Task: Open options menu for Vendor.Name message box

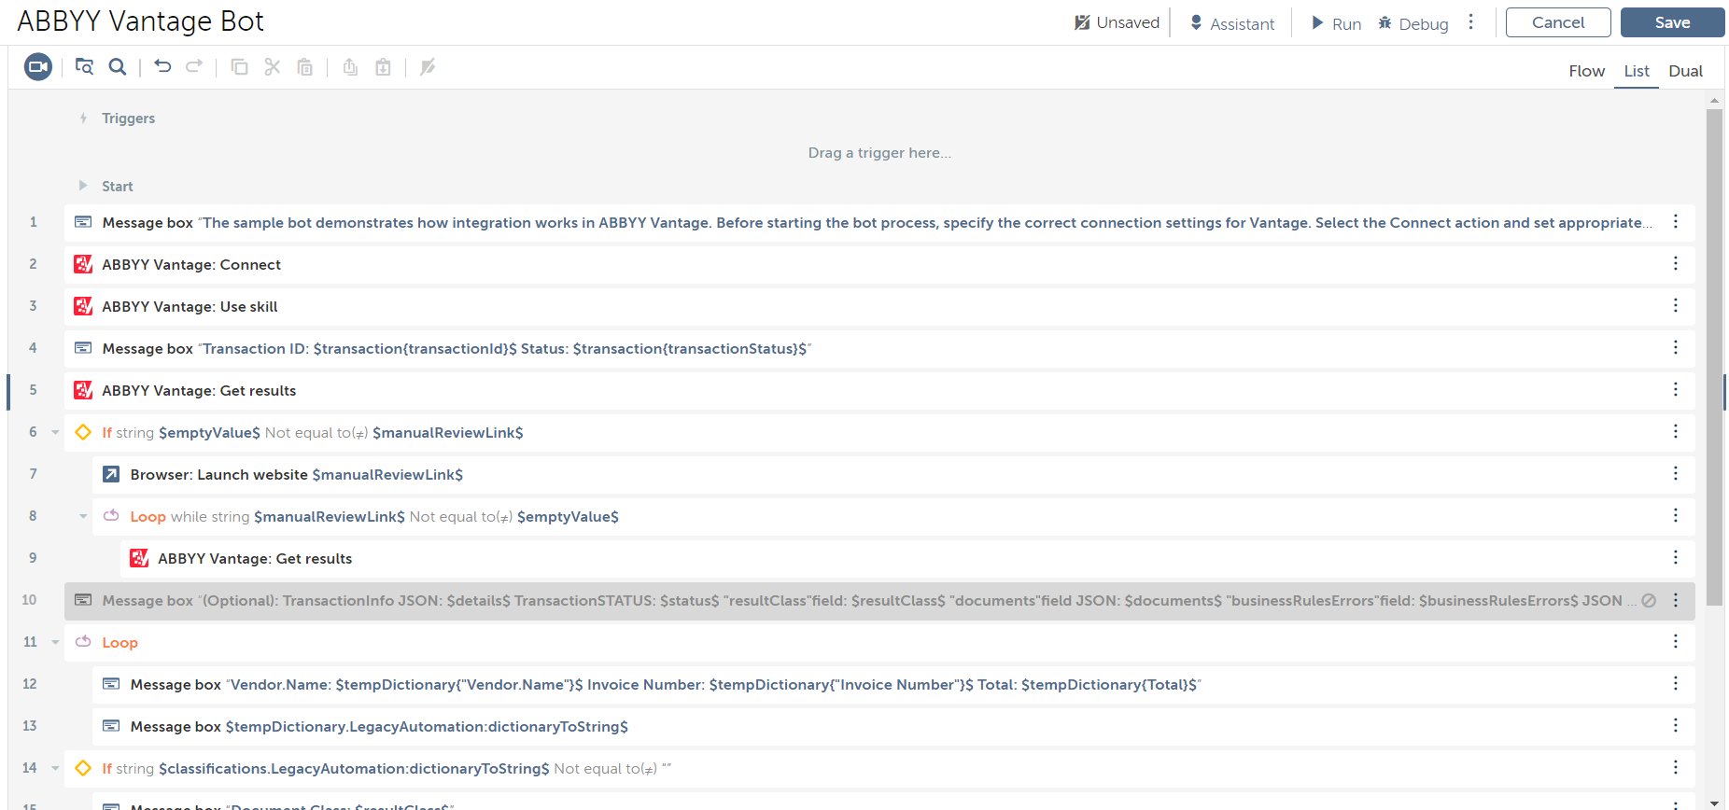Action: pyautogui.click(x=1676, y=684)
